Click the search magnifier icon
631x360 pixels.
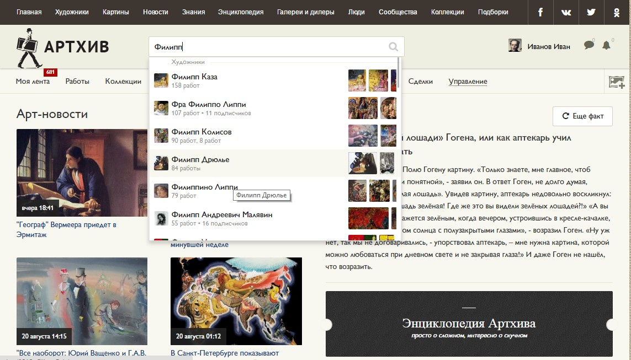click(393, 47)
